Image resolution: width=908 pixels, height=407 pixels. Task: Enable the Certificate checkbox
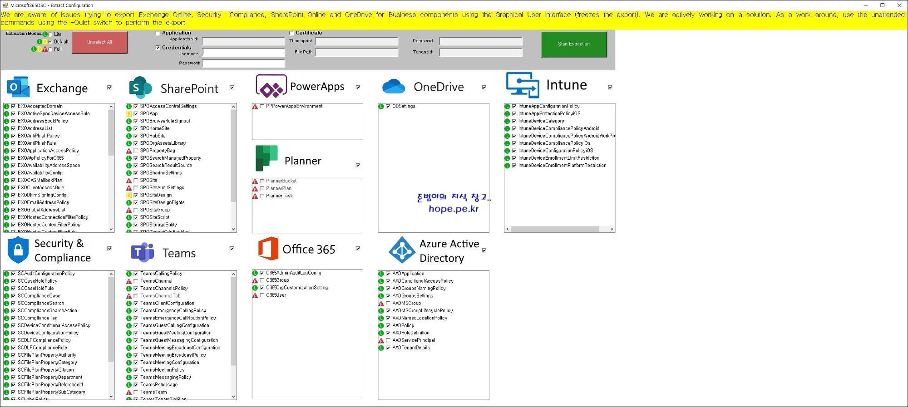(x=291, y=33)
